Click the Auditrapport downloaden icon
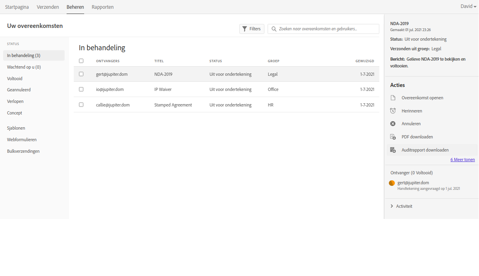 tap(393, 150)
